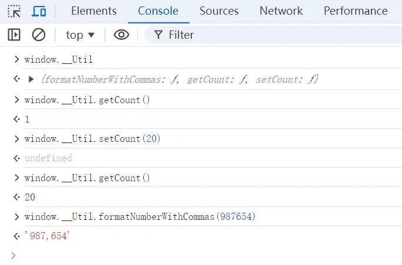Viewport: 402px width, 265px height.
Task: Show the console sidebar panel icon
Action: point(14,35)
